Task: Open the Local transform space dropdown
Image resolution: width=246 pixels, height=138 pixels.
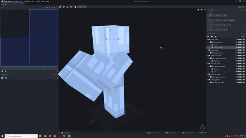Action: [x=81, y=7]
